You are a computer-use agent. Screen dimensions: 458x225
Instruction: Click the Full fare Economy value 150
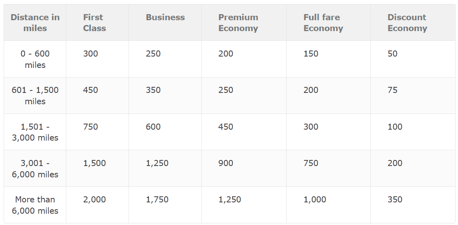(311, 54)
